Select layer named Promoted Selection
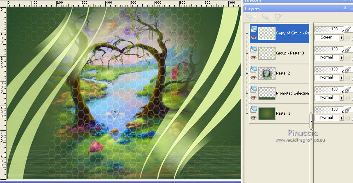Viewport: 353px width, 183px height. [292, 93]
